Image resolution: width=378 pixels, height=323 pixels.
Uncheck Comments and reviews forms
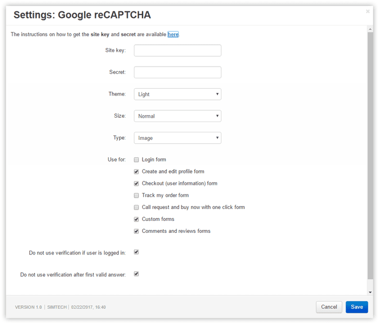(x=137, y=231)
